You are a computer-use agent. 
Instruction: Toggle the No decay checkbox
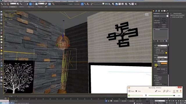155,82
